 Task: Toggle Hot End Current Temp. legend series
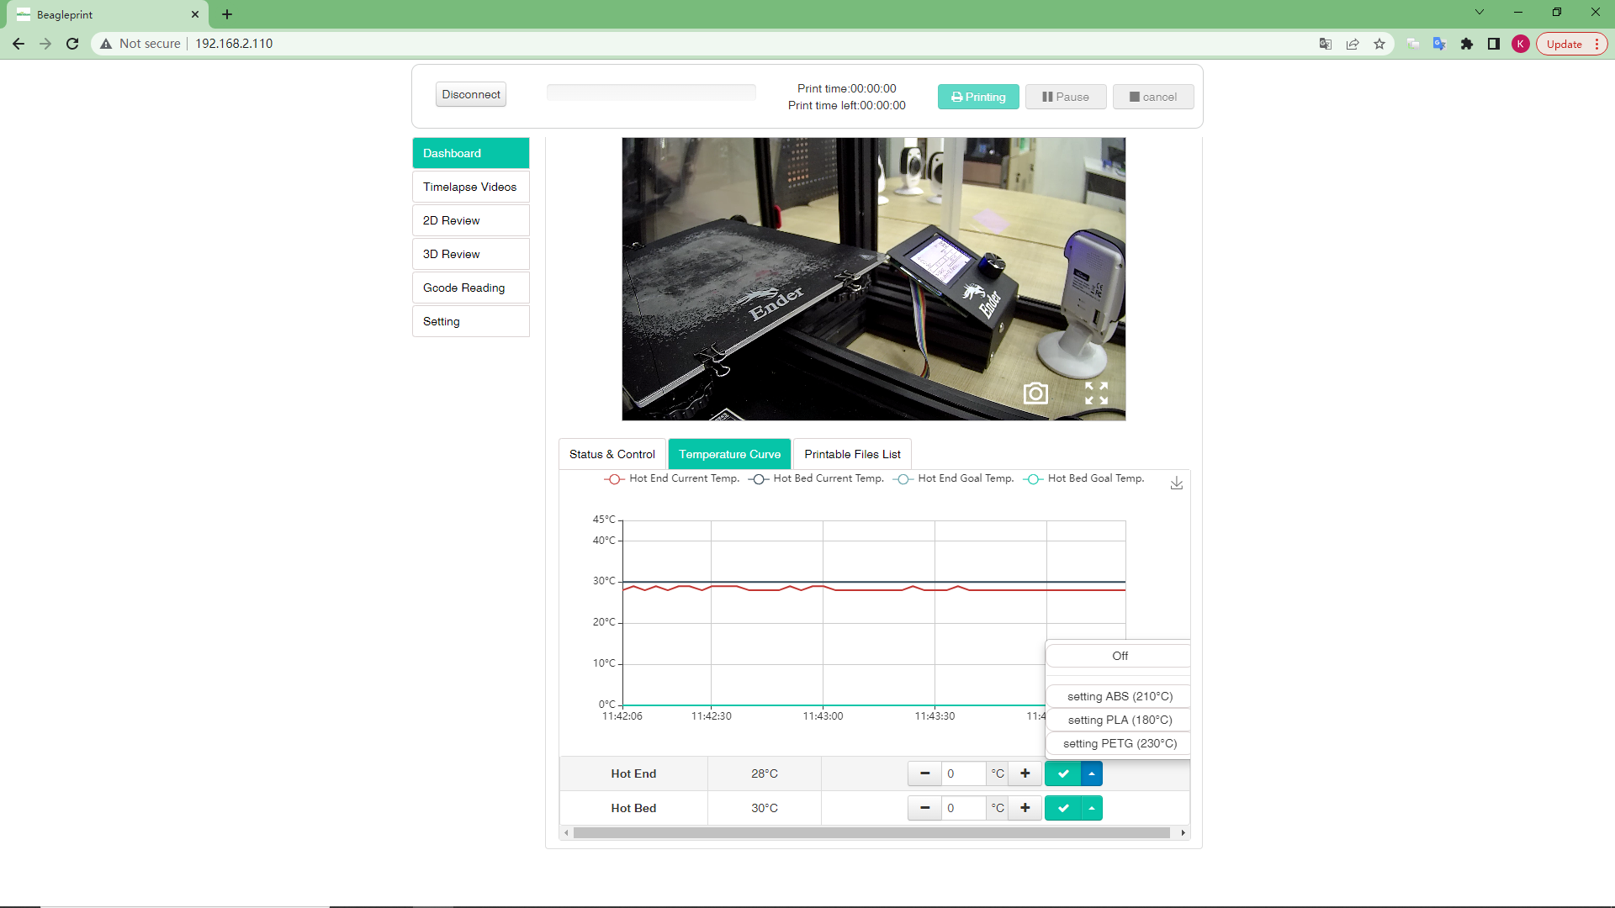click(672, 478)
